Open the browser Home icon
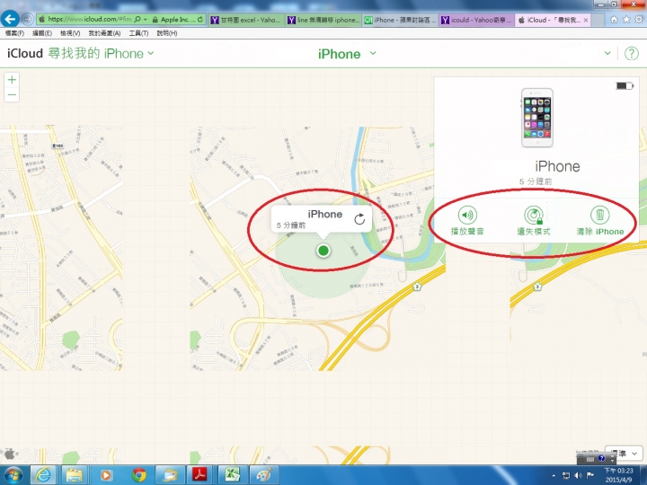The width and height of the screenshot is (647, 485). [x=614, y=20]
